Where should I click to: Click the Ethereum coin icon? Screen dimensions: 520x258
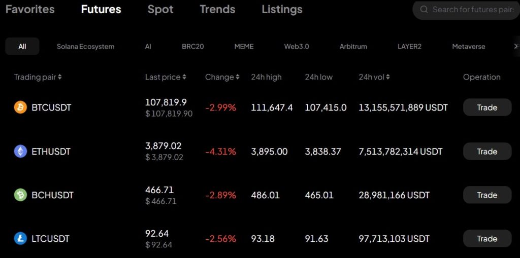[x=20, y=151]
